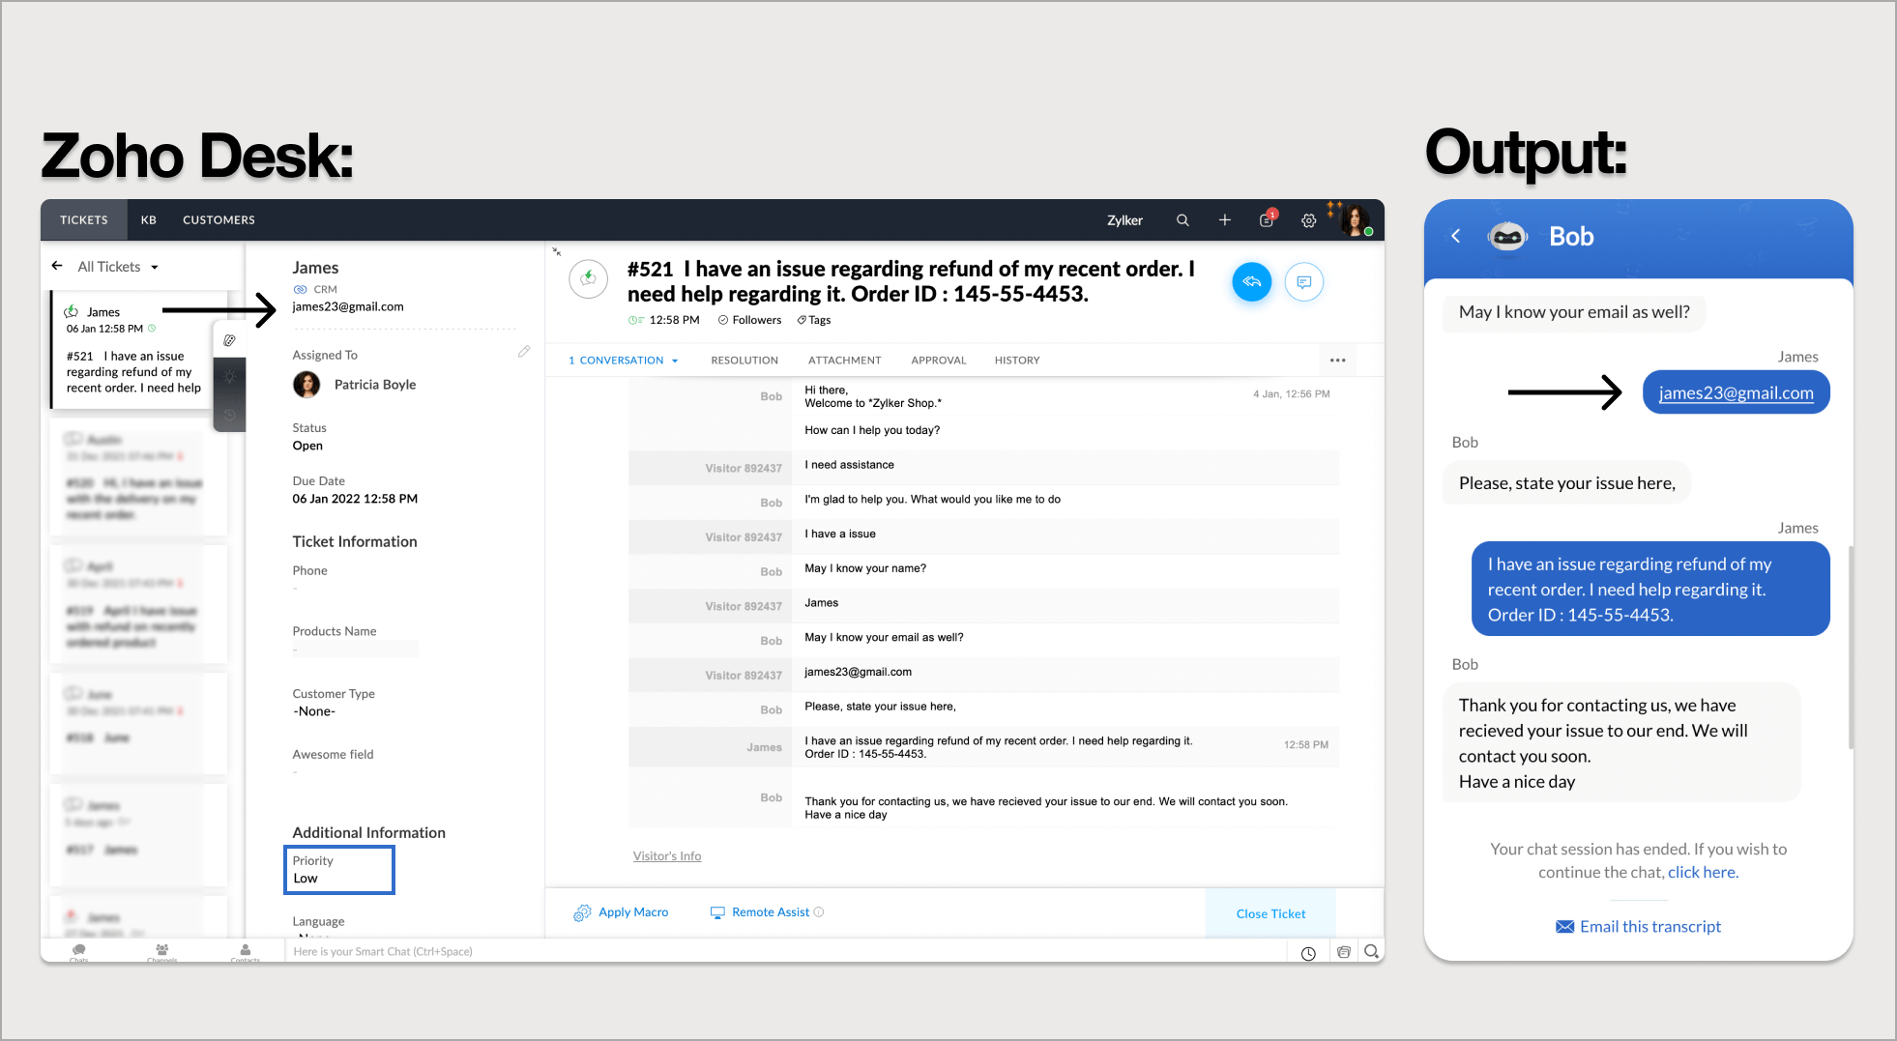Go back using arrow beside All Tickets
Image resolution: width=1897 pixels, height=1041 pixels.
tap(57, 266)
